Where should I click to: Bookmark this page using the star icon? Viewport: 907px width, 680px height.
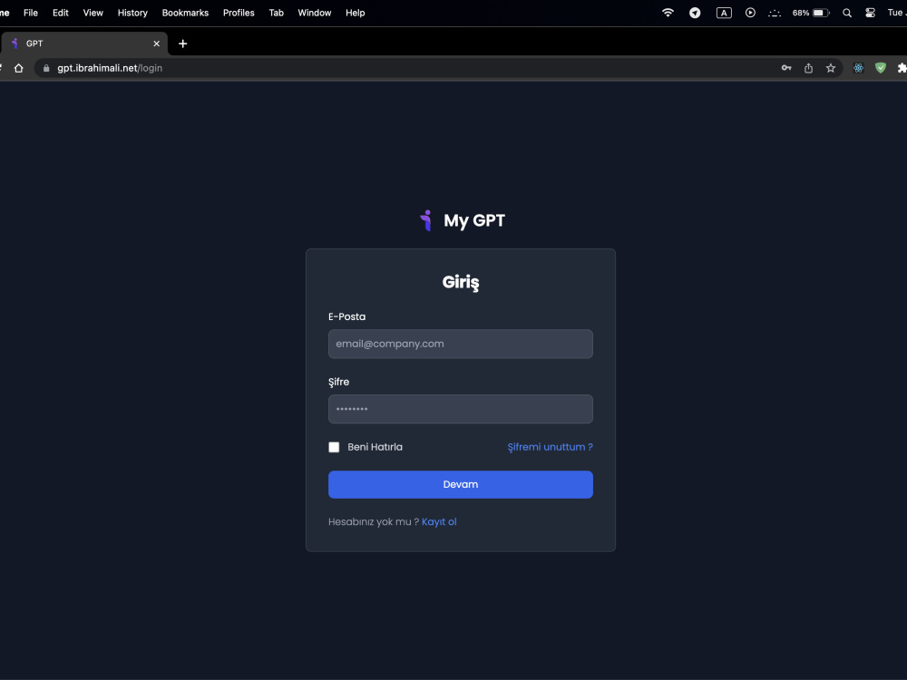click(831, 67)
